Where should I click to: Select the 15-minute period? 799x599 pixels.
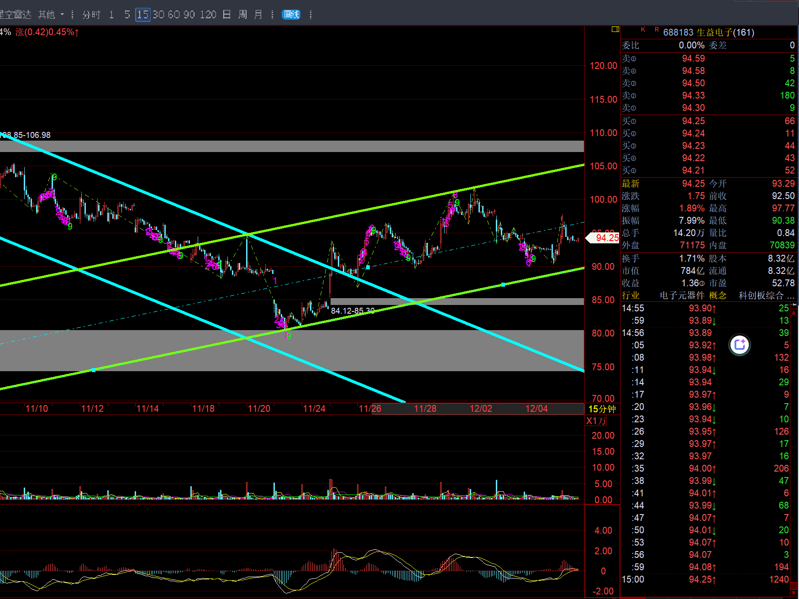point(143,15)
